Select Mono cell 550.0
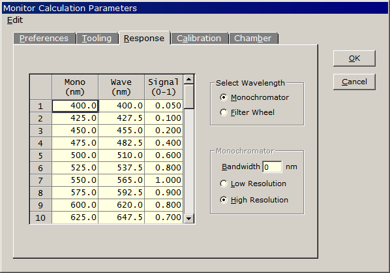Screen dimensions: 390x273 pyautogui.click(x=75, y=180)
